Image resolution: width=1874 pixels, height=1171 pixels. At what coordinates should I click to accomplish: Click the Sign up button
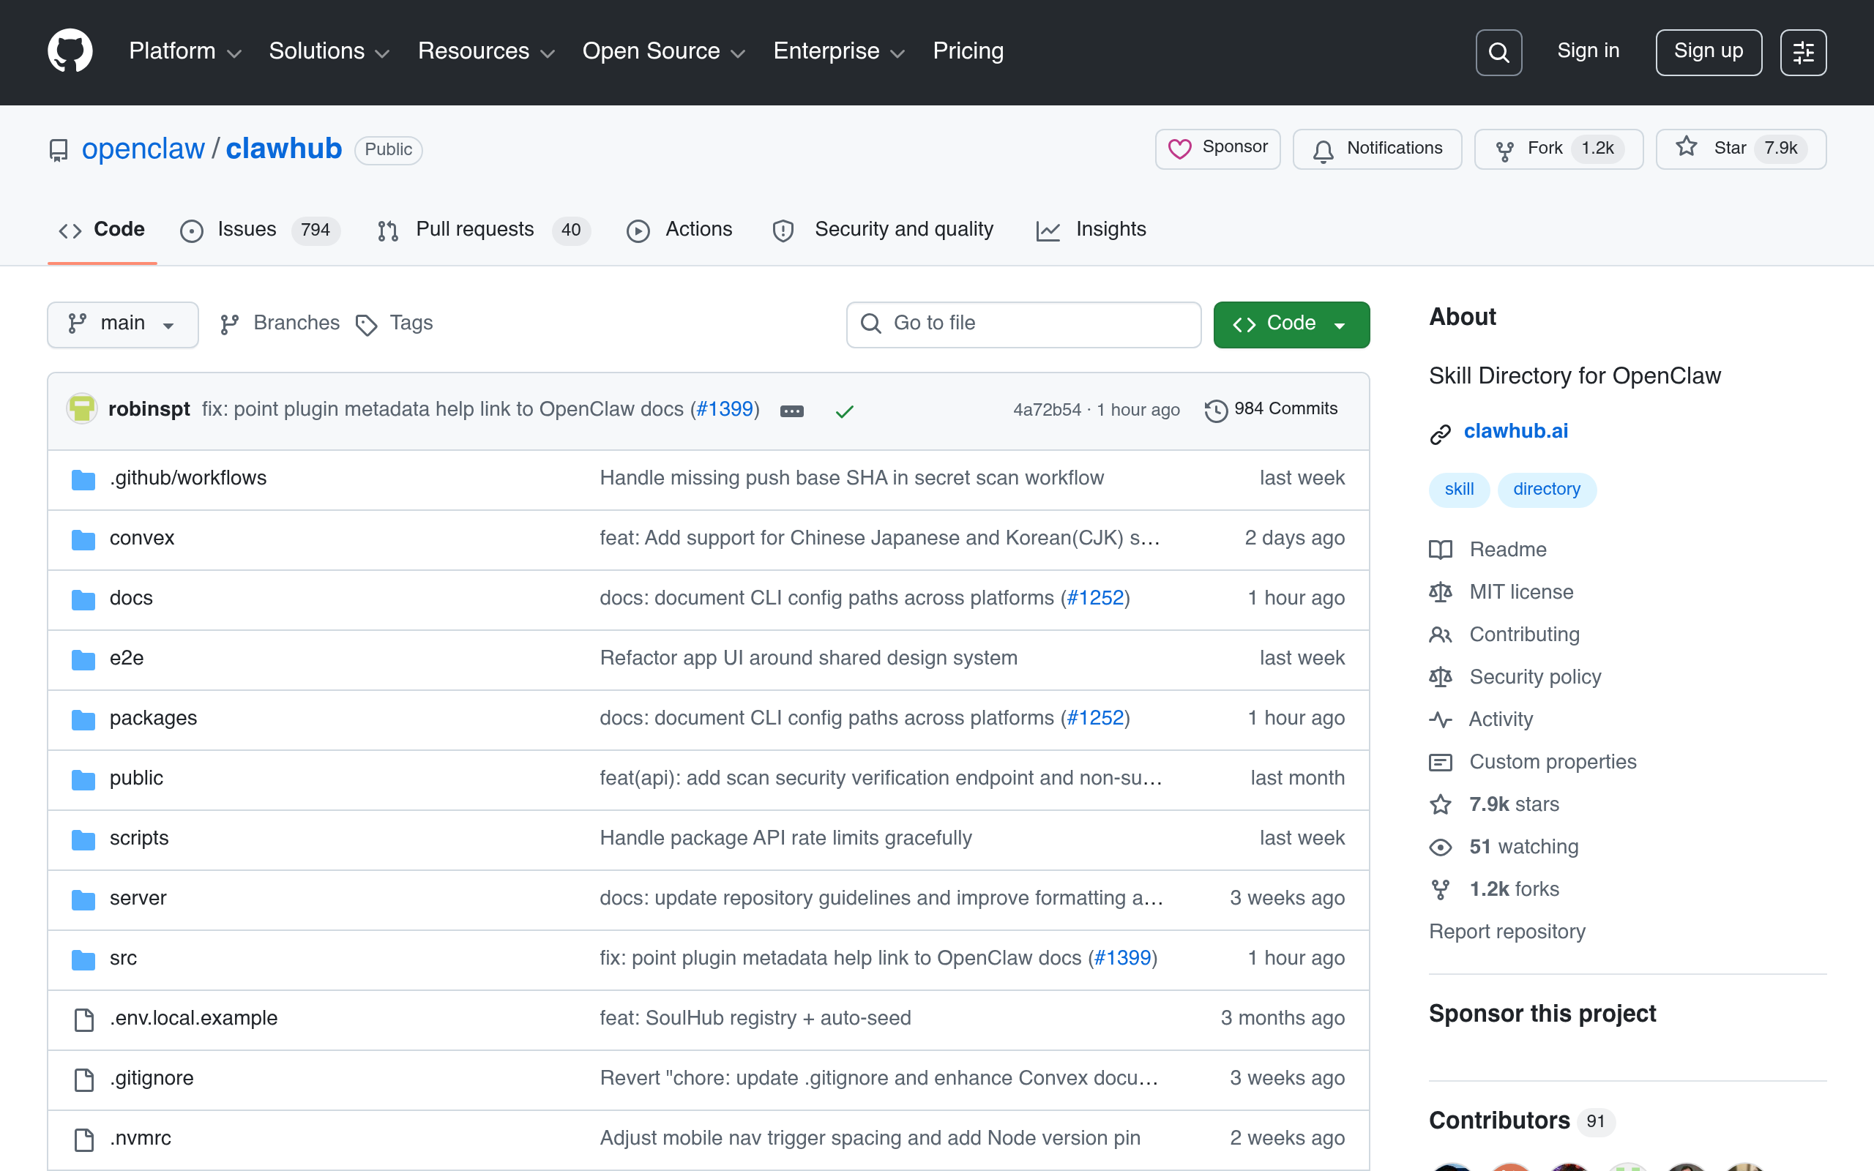pos(1709,52)
